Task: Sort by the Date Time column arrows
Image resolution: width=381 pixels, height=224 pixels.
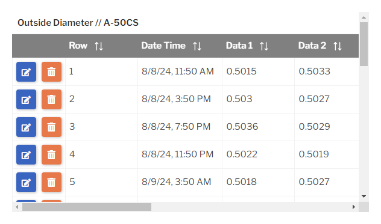Action: (x=197, y=46)
